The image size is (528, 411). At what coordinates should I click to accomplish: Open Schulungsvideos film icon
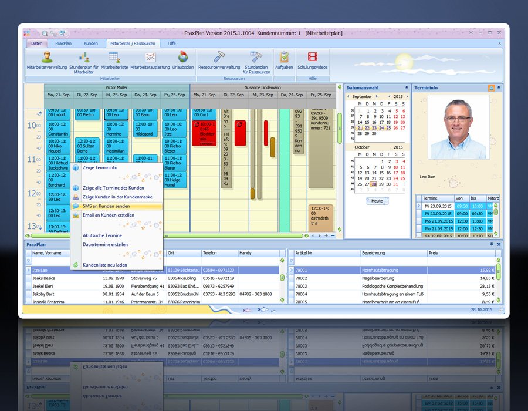(x=313, y=60)
